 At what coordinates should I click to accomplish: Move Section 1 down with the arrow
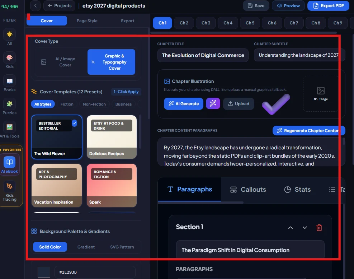305,227
